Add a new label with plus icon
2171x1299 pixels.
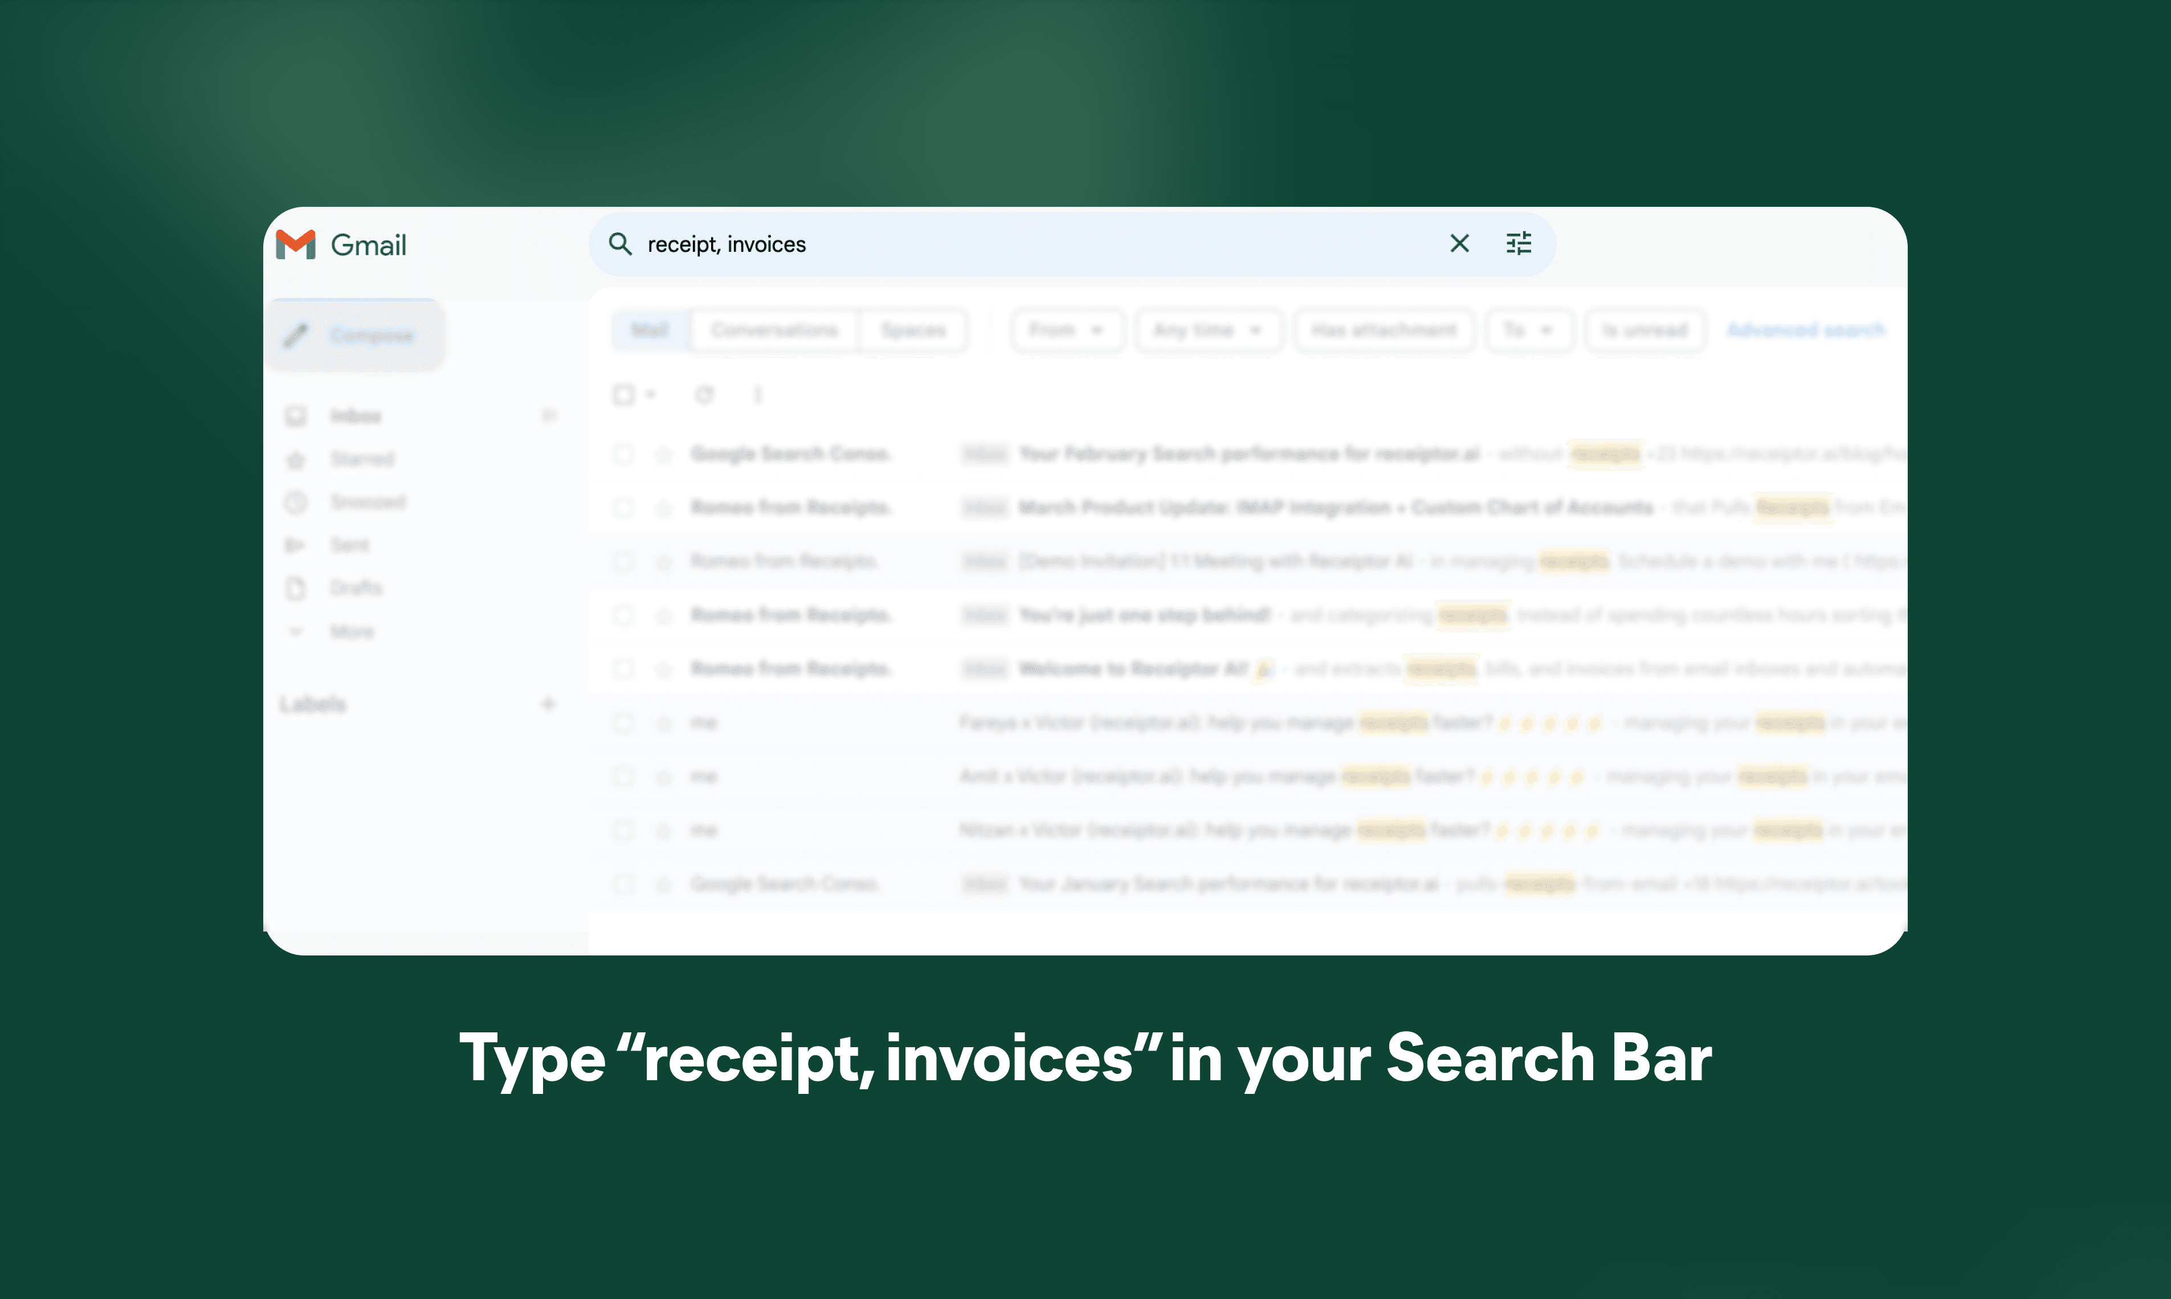click(x=548, y=704)
